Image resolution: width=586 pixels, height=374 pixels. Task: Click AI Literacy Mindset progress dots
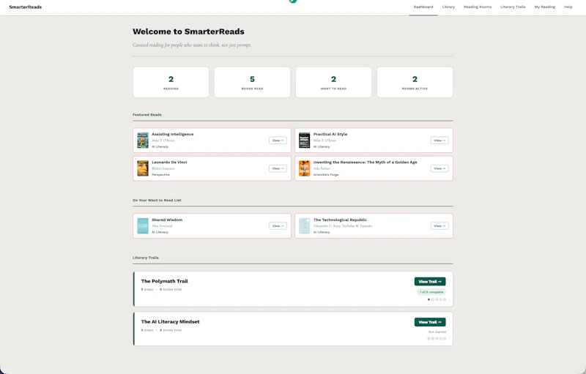437,339
